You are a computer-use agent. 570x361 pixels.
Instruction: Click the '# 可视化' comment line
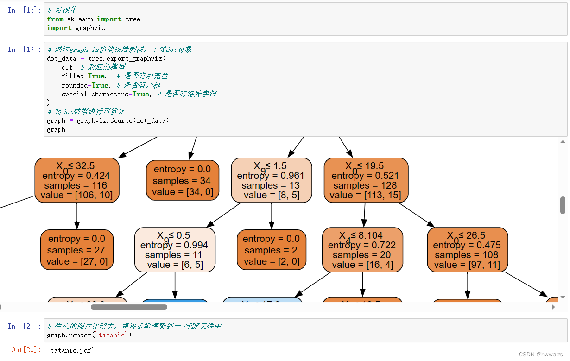coord(62,10)
